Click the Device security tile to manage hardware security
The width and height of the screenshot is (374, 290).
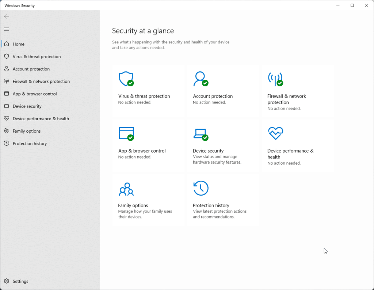(223, 145)
